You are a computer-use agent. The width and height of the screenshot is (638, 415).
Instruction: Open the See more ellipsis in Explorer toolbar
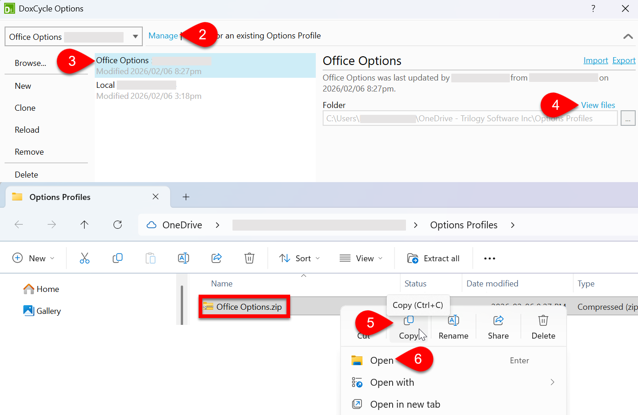[x=489, y=258]
